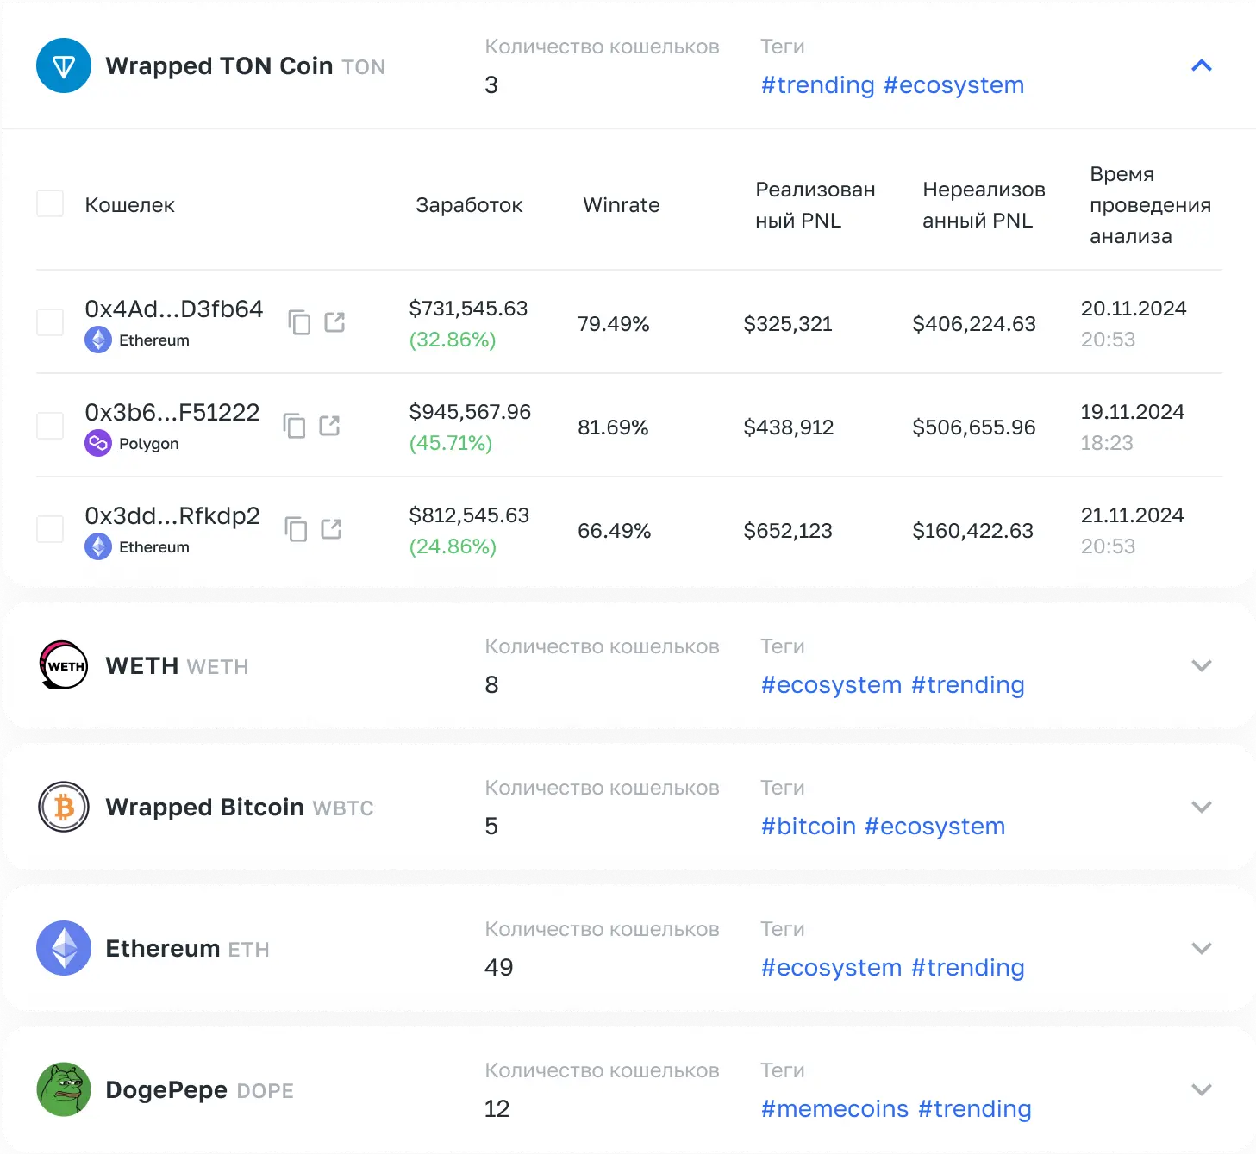1256x1154 pixels.
Task: Click the #bitcoin tag link
Action: coord(808,827)
